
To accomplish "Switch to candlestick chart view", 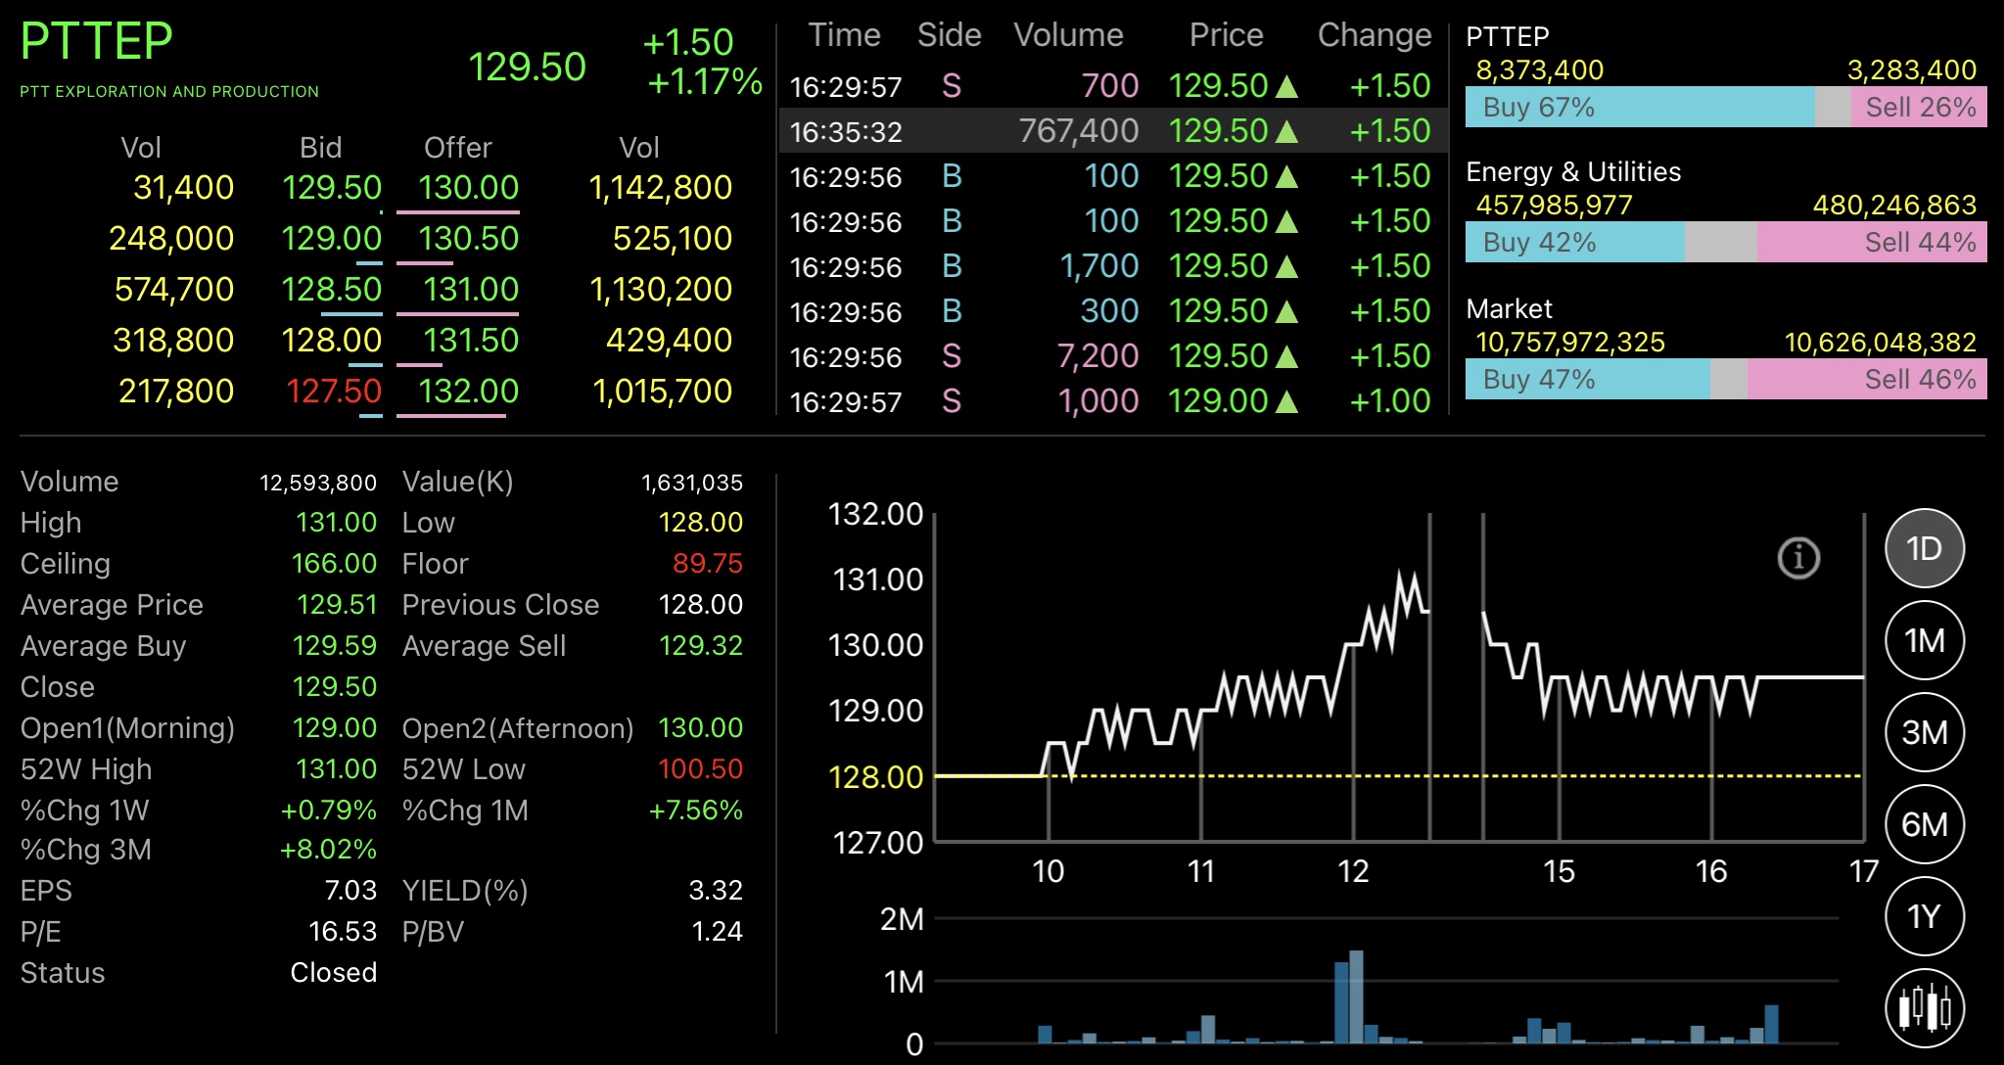I will point(1925,1008).
